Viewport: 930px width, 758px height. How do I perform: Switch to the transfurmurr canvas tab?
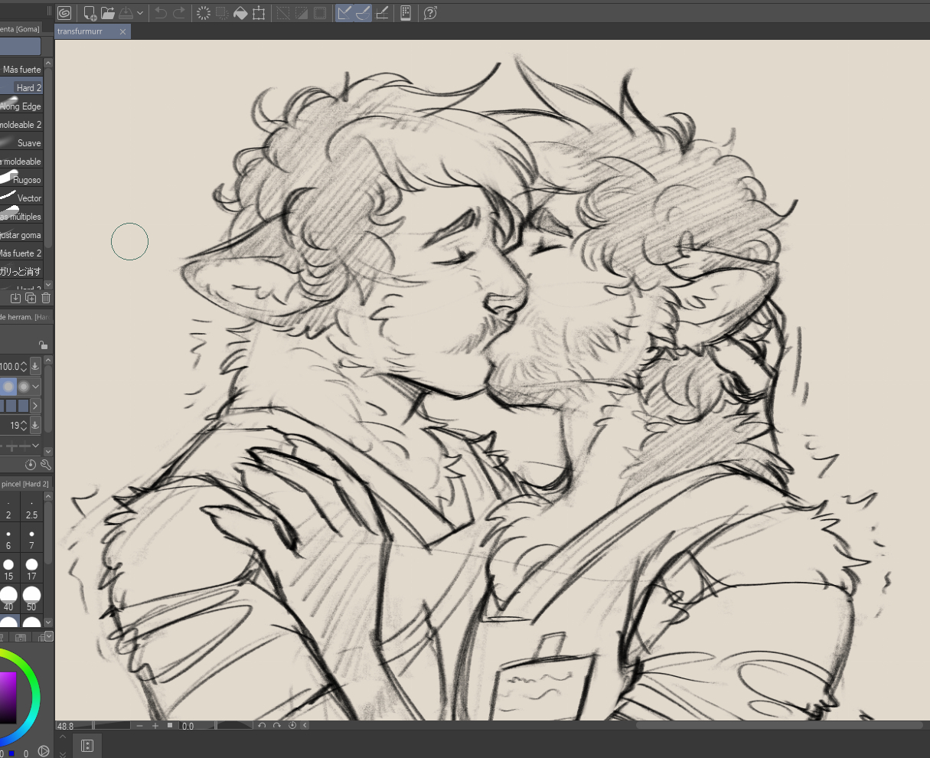click(80, 31)
